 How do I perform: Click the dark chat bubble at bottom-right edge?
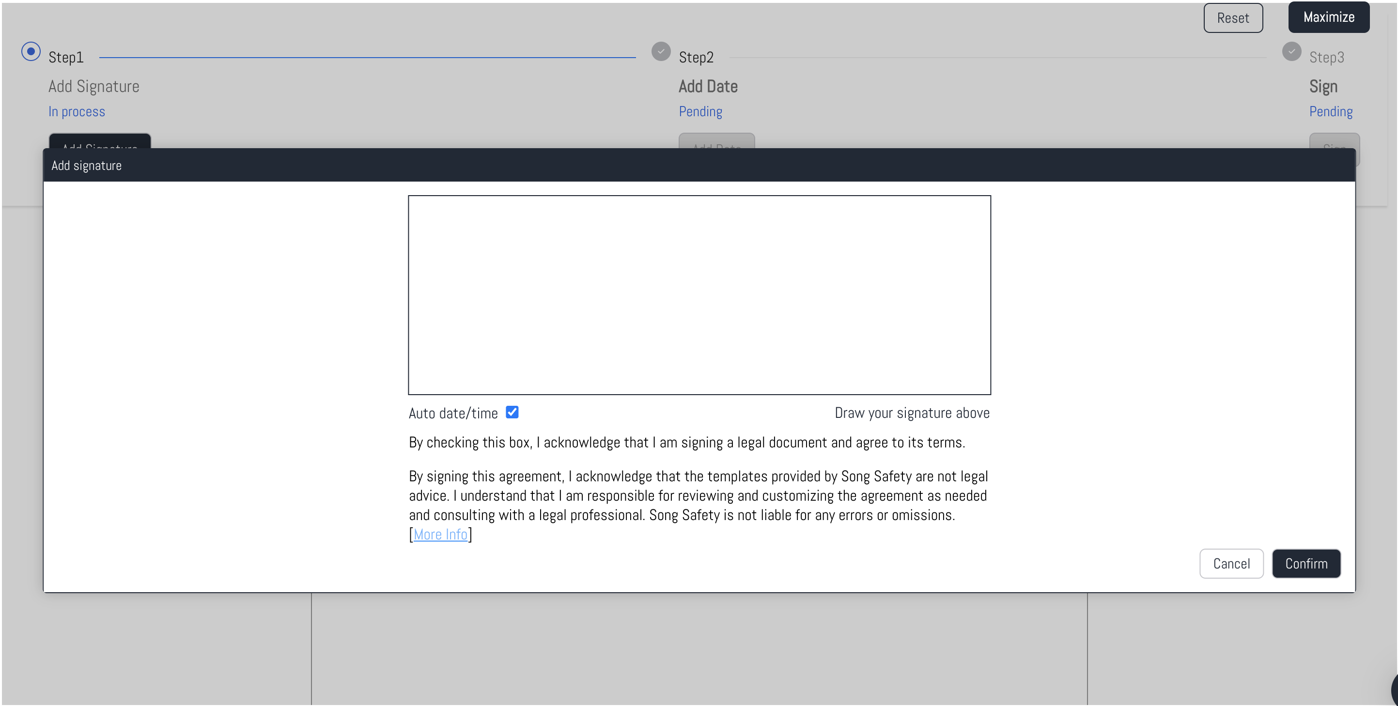pos(1394,689)
